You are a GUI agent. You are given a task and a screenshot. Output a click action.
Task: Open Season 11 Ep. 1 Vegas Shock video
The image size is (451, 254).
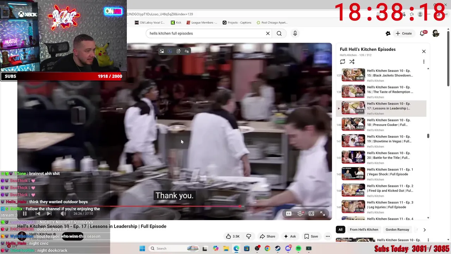coord(381,174)
